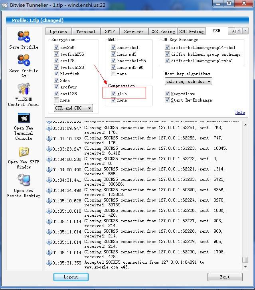Enable the 'none' MAC checkbox
The height and width of the screenshot is (290, 255).
(113, 74)
